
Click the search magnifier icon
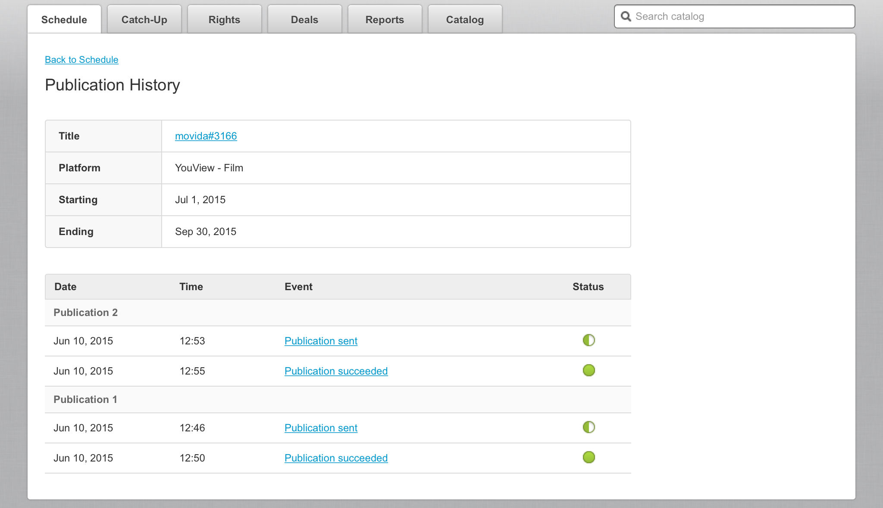pyautogui.click(x=626, y=16)
